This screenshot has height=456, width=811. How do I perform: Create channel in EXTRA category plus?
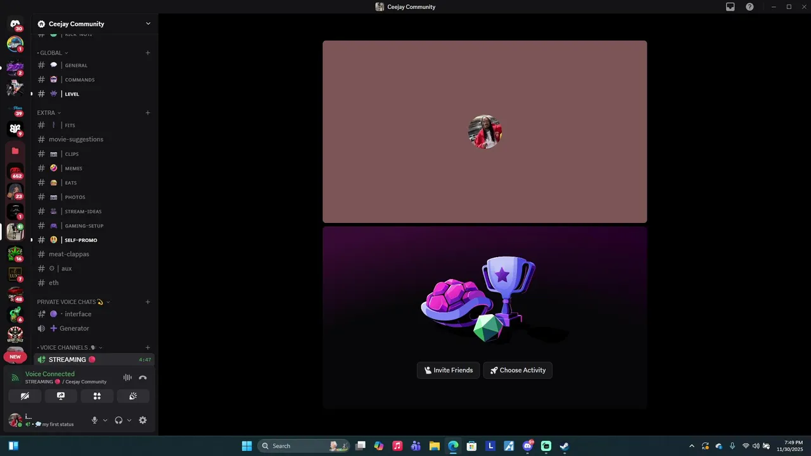[148, 113]
